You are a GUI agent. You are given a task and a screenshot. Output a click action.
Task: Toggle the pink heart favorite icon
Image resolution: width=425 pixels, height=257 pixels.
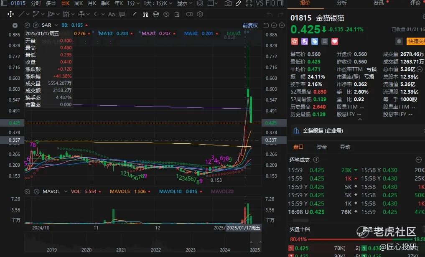[x=335, y=41]
